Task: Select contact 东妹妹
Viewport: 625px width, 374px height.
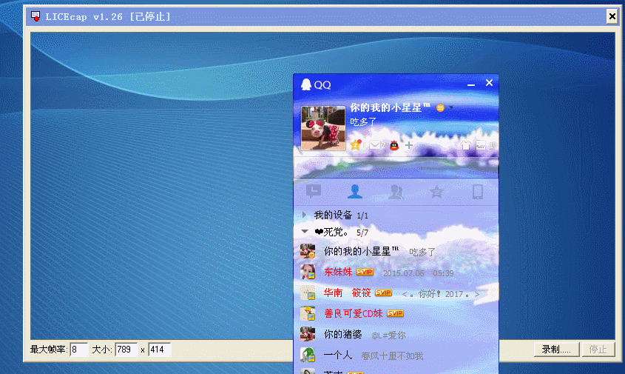Action: (x=396, y=273)
